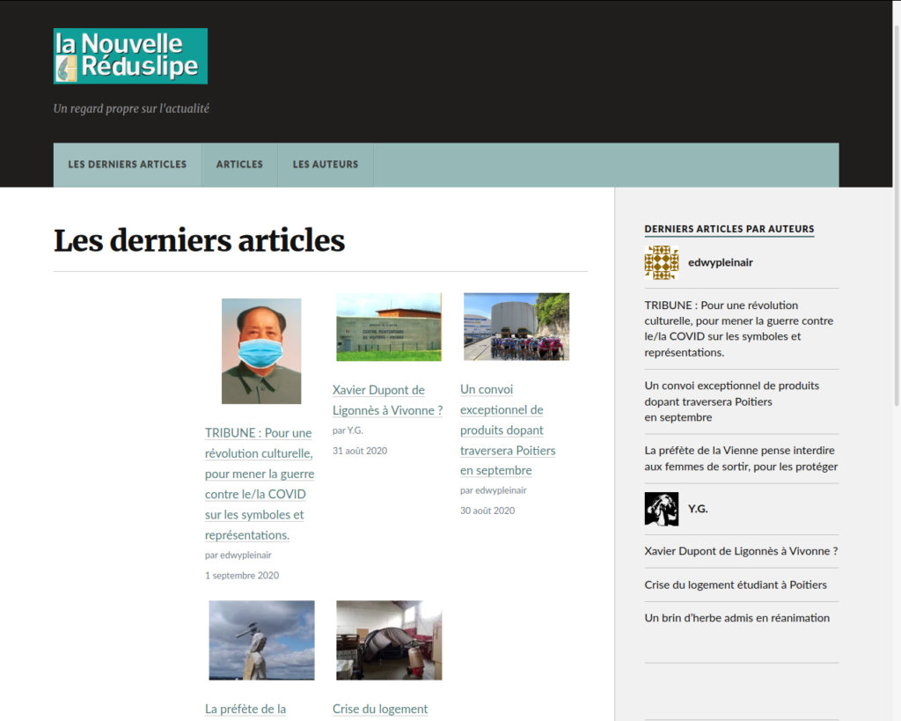This screenshot has height=721, width=901.
Task: Click sidebar link Un brin d'herbe admis en réanimation
Action: [736, 618]
